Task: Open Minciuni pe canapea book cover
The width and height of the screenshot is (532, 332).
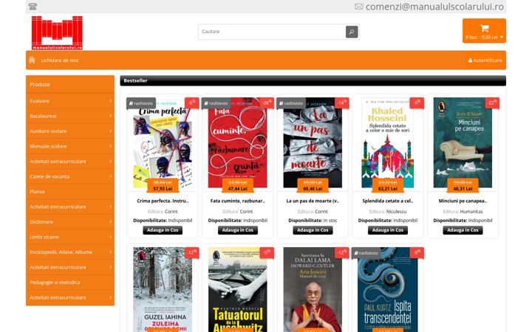Action: [x=463, y=142]
